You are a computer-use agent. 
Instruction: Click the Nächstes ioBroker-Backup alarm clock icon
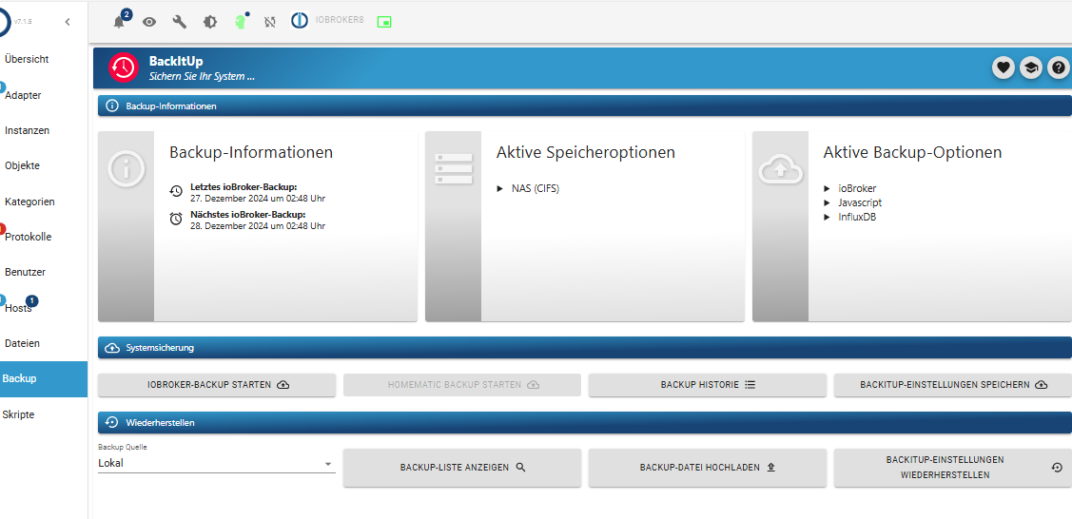click(x=176, y=219)
